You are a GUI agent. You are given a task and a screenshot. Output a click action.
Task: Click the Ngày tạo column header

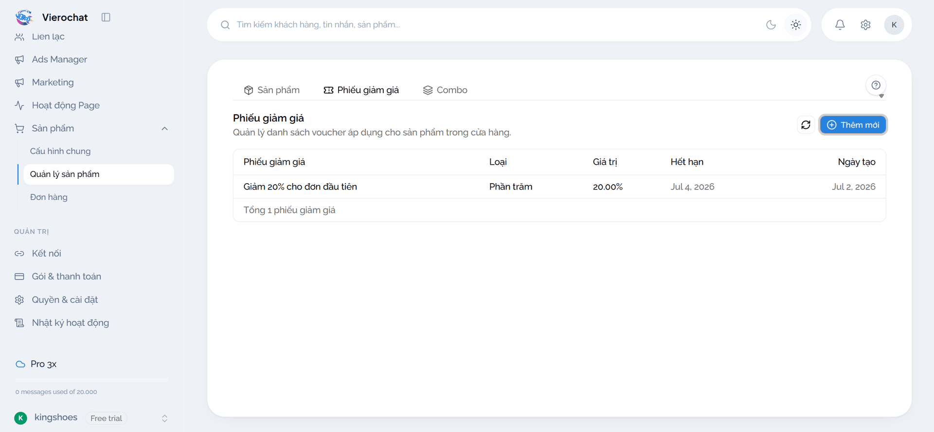click(857, 162)
